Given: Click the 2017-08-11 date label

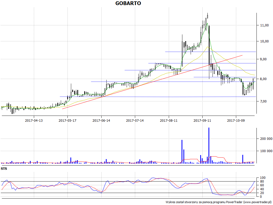Looking at the screenshot, I should pyautogui.click(x=169, y=120).
